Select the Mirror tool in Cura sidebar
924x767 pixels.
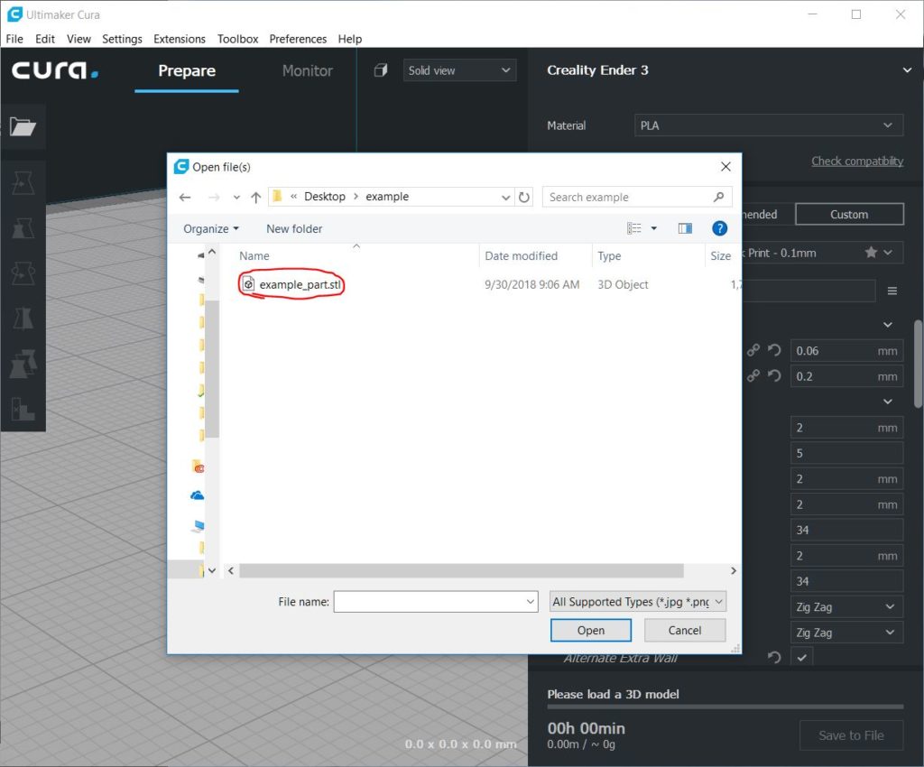click(x=23, y=319)
